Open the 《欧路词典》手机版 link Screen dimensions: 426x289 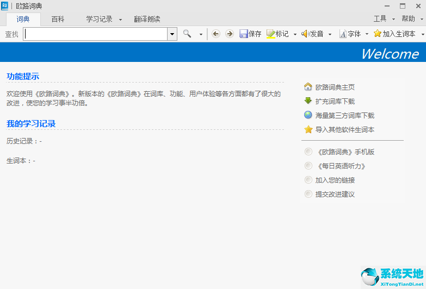click(x=345, y=152)
